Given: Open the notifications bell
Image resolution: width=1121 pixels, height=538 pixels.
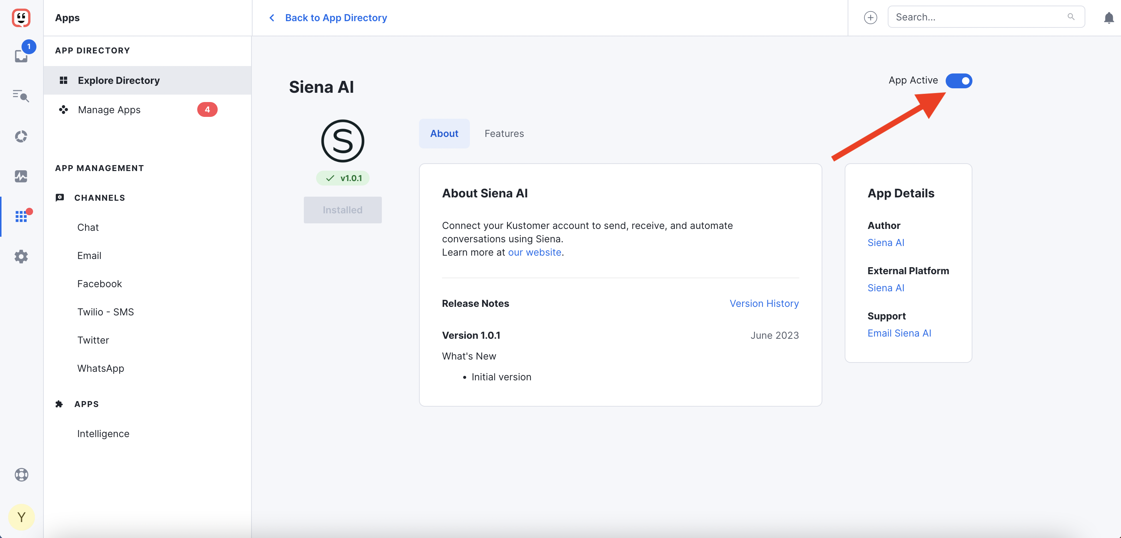Looking at the screenshot, I should point(1108,18).
